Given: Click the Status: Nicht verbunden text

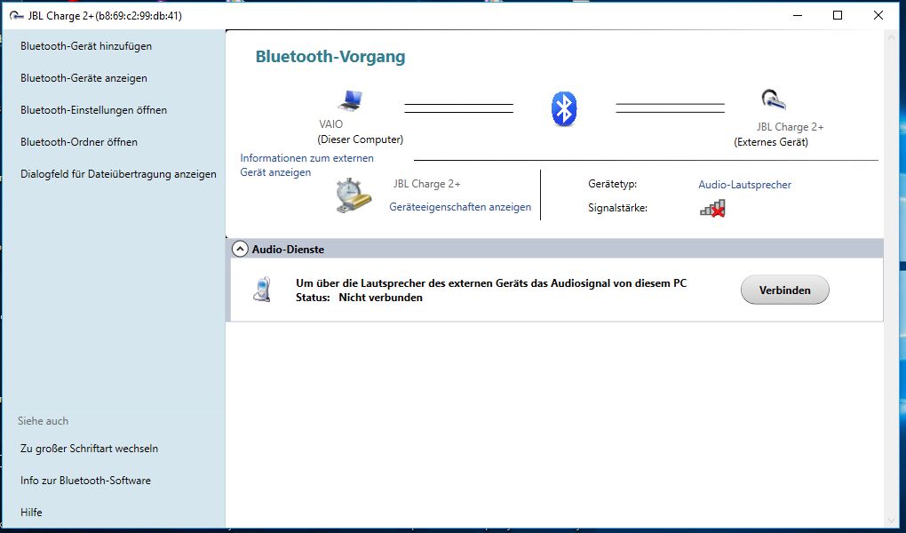Looking at the screenshot, I should click(359, 298).
